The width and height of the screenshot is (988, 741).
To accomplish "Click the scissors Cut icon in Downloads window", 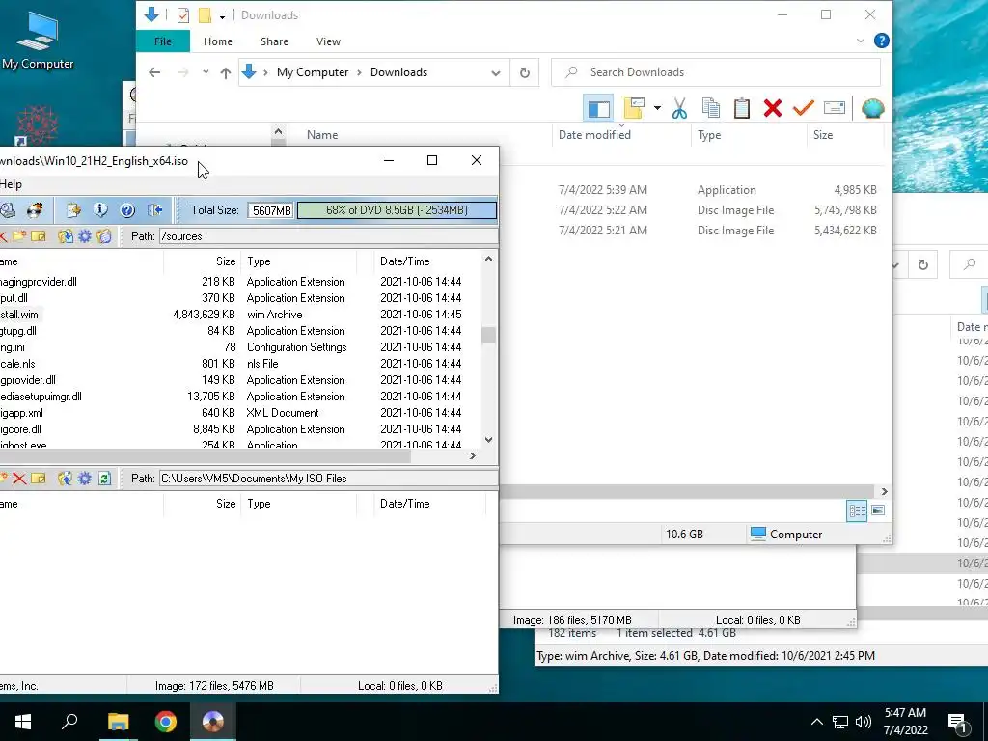I will pos(679,108).
